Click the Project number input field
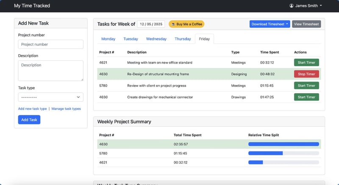Image resolution: width=339 pixels, height=185 pixels. click(50, 44)
